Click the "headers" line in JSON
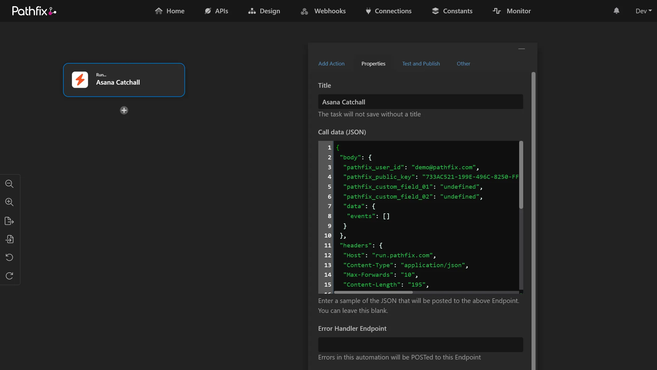 (x=361, y=246)
